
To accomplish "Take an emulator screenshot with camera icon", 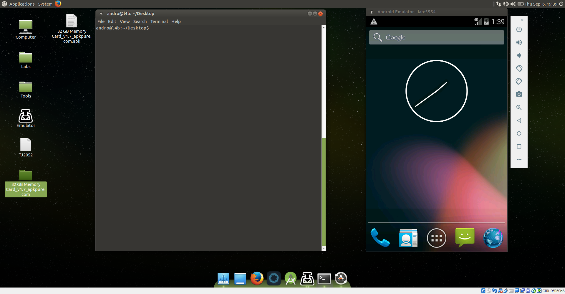I will (519, 94).
